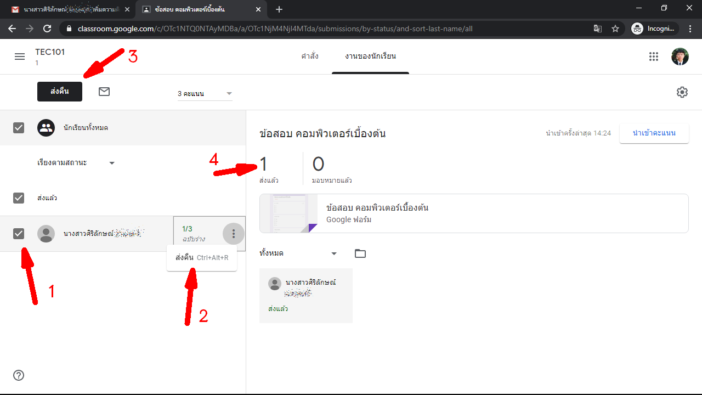Uncheck the ส่งแล้ว group checkbox
The width and height of the screenshot is (702, 395).
19,198
